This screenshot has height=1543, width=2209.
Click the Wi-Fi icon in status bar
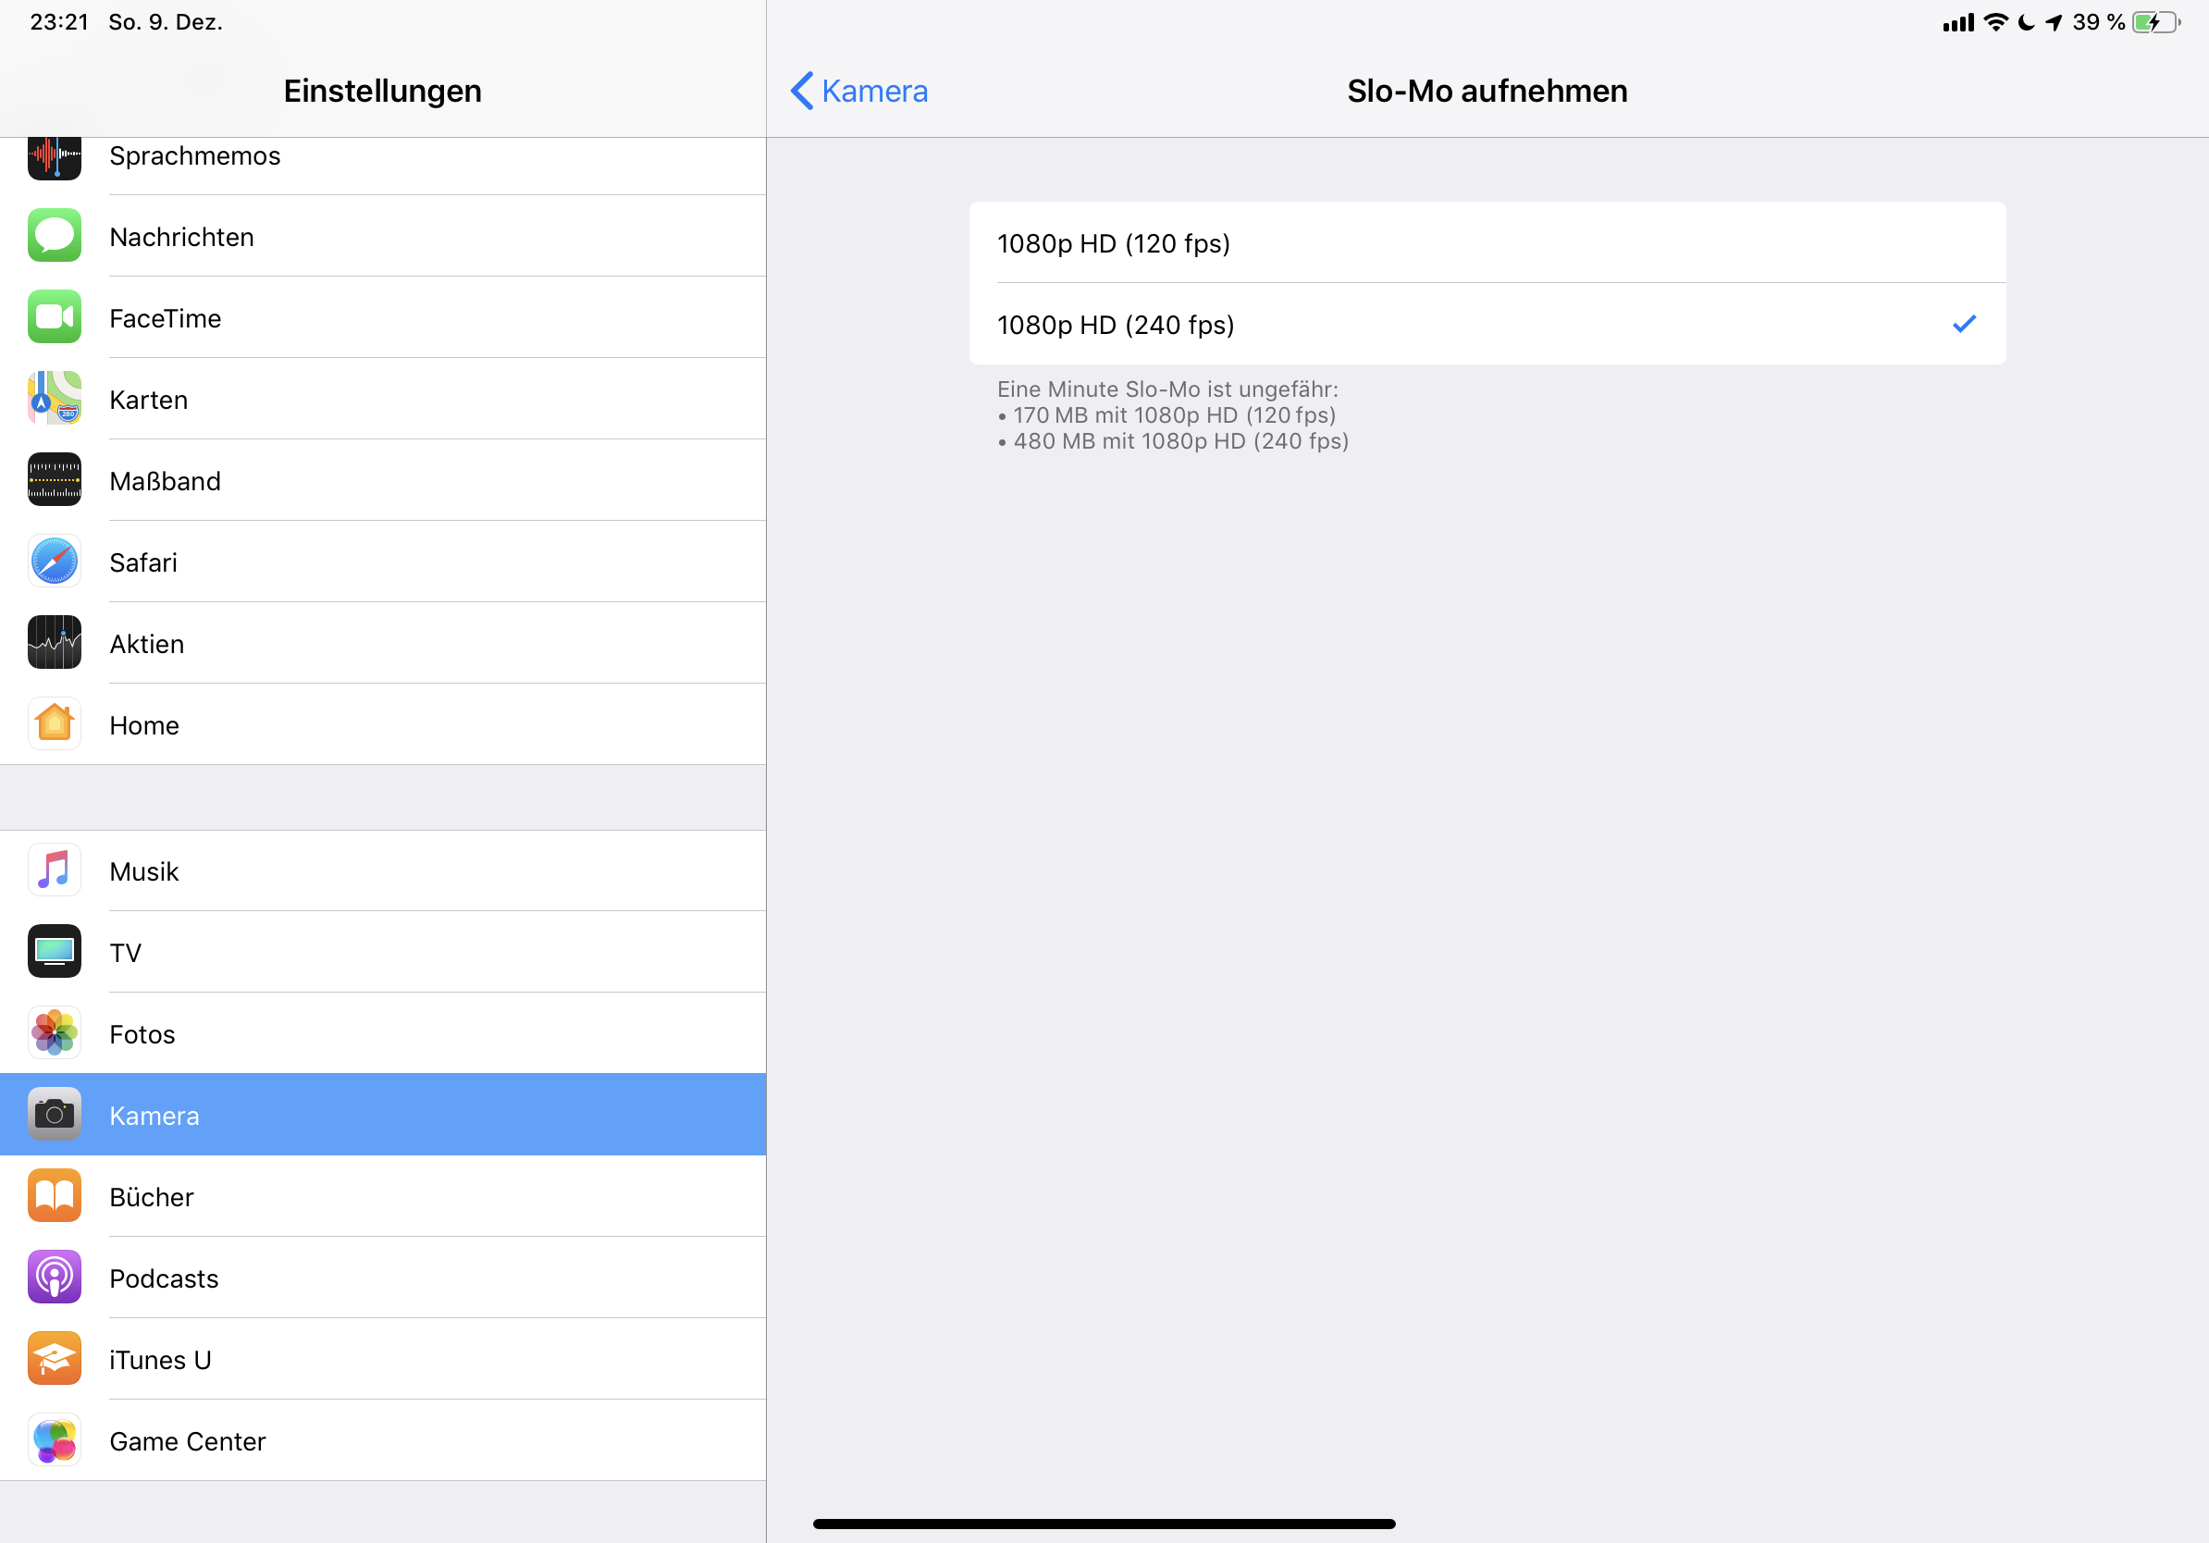point(1996,22)
